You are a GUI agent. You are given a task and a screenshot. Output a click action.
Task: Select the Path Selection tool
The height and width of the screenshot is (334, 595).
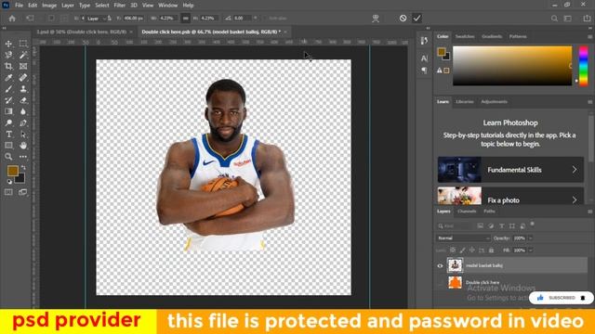[23, 134]
